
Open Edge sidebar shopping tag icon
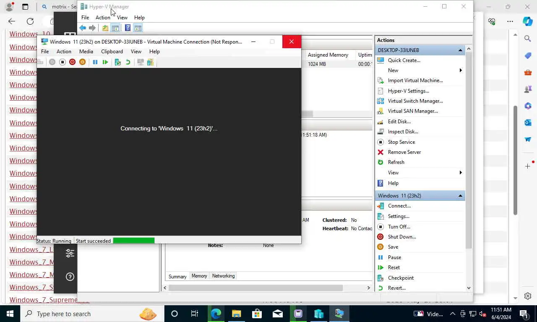[x=528, y=55]
